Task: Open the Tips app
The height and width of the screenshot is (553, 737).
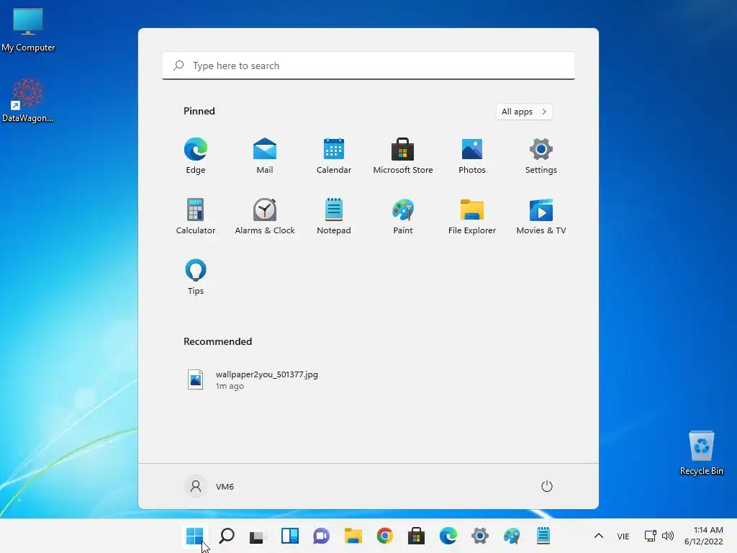Action: point(196,277)
